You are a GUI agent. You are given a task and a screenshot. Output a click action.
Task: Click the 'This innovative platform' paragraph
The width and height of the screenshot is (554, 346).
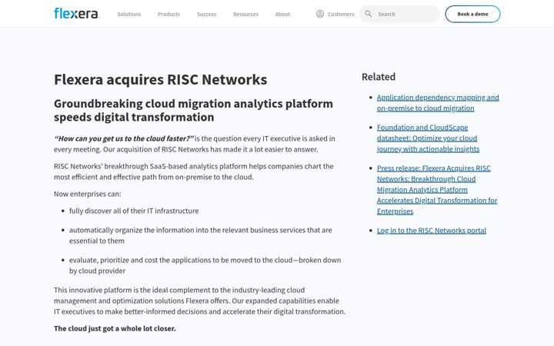[x=199, y=301]
